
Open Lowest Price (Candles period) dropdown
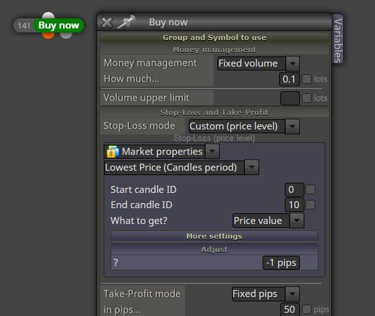point(182,168)
